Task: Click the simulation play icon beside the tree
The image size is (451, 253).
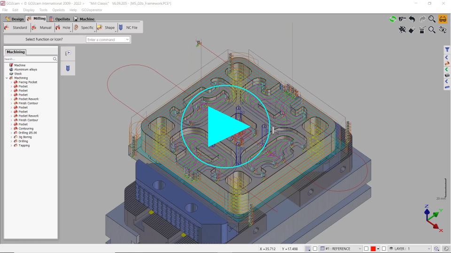Action: coord(68,53)
